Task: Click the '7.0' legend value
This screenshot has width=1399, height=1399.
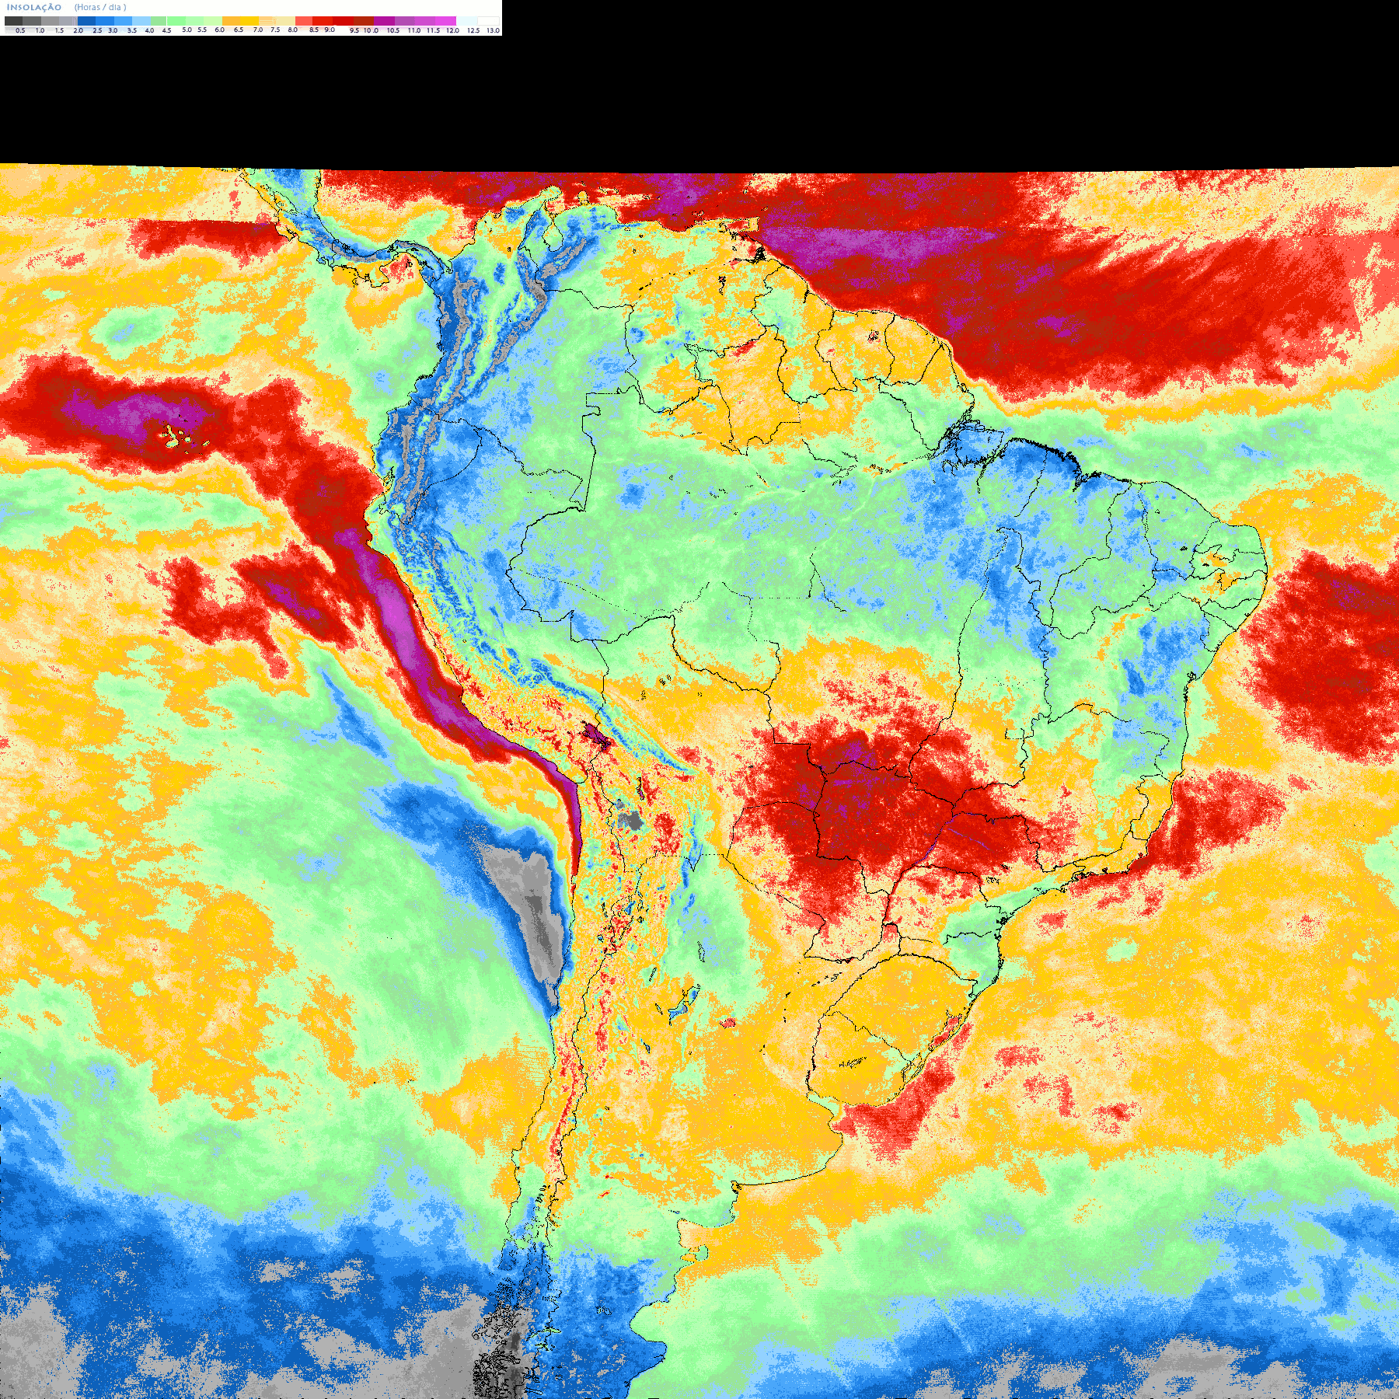Action: (x=258, y=30)
